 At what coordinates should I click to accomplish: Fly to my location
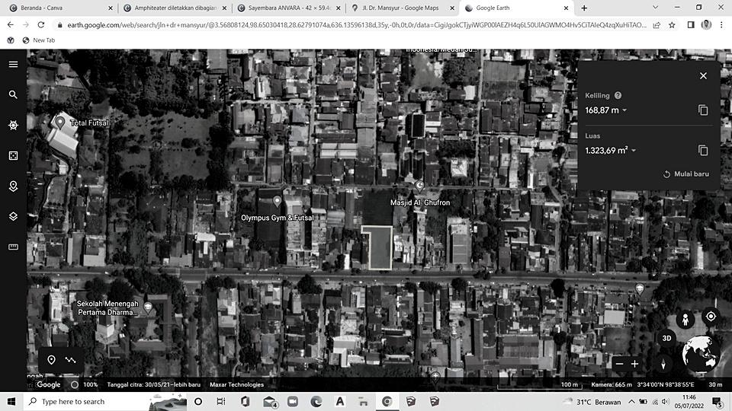[x=711, y=317]
